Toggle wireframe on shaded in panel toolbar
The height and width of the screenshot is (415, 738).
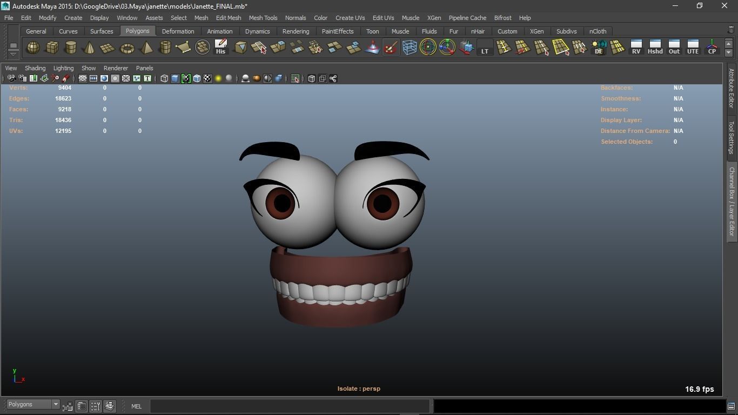point(197,79)
